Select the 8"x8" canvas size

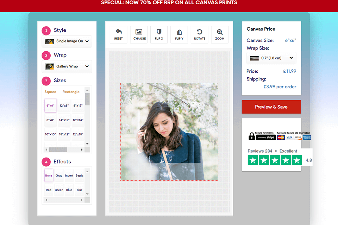point(50,120)
